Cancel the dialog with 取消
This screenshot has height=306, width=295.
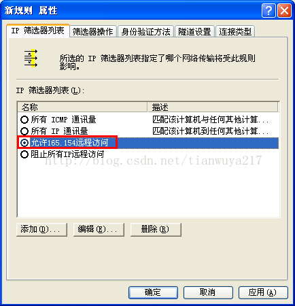208,292
